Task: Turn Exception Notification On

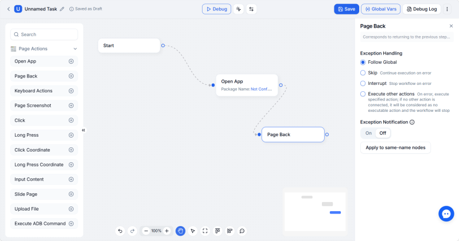Action: coord(368,133)
